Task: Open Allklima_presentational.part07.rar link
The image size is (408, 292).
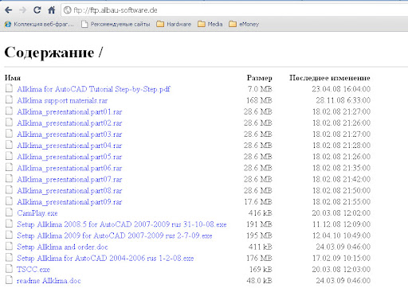Action: coord(69,179)
